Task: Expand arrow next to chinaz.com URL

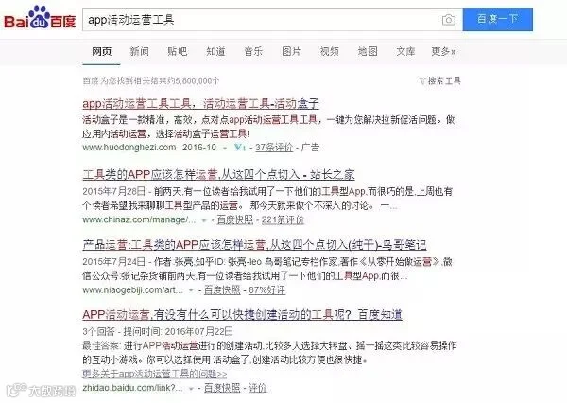Action: [x=204, y=220]
